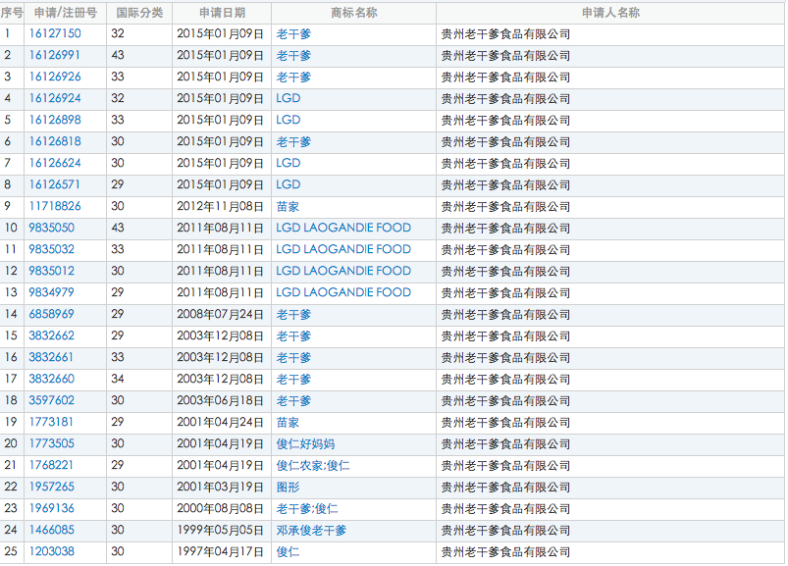Open 苗家 trademark dated 2001年04月24日

(x=288, y=423)
